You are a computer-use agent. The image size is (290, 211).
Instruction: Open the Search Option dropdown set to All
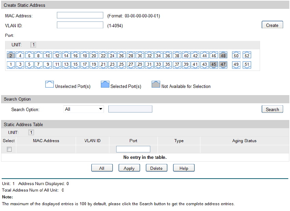coord(83,109)
